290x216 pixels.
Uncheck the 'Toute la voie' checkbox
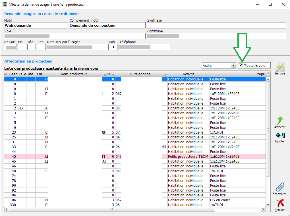[x=241, y=66]
